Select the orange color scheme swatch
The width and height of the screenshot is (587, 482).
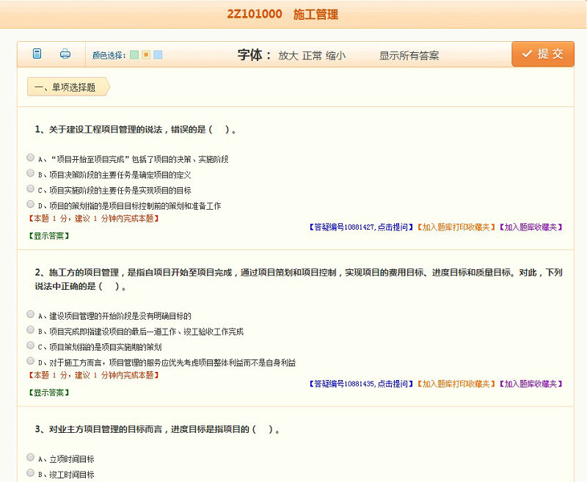click(x=146, y=55)
